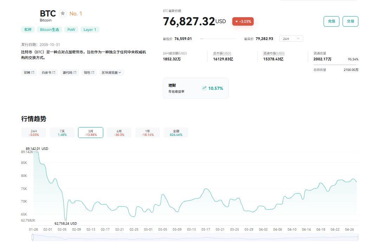Click the chart range navigator strip
Image resolution: width=370 pixels, height=251 pixels.
pyautogui.click(x=195, y=237)
